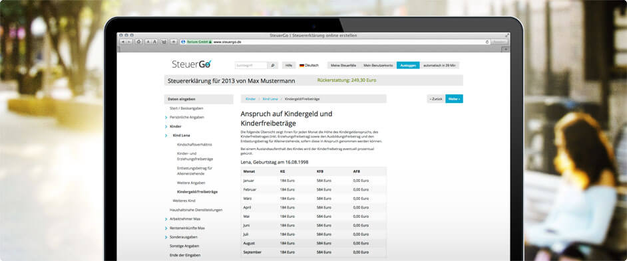This screenshot has height=261, width=627.
Task: Click the Zurück button
Action: tap(436, 98)
